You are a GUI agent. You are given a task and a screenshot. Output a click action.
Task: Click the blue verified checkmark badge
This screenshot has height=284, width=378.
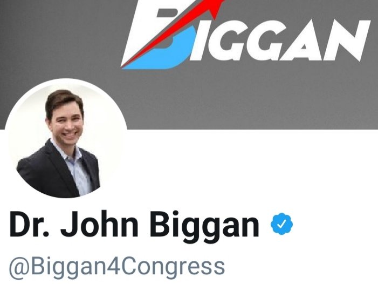(281, 224)
